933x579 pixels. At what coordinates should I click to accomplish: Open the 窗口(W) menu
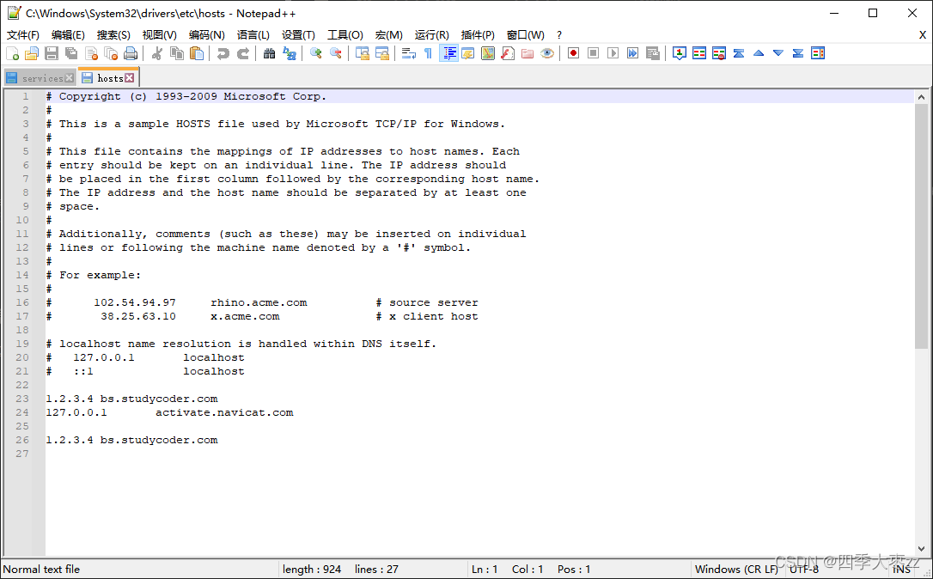pyautogui.click(x=525, y=35)
